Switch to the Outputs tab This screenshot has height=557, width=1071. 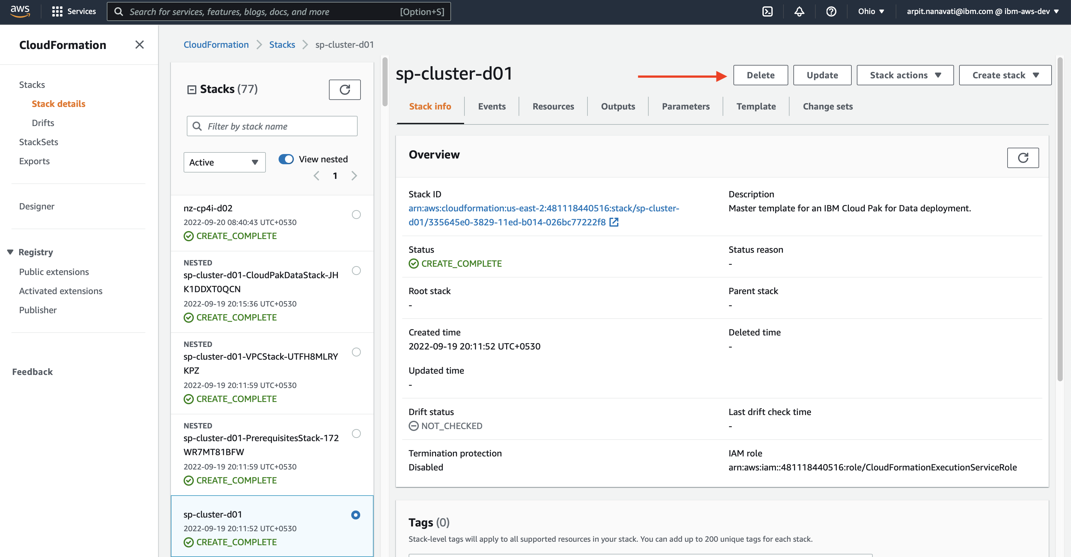618,107
